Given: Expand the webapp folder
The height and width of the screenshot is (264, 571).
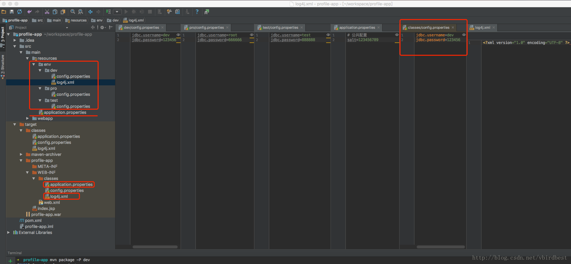Looking at the screenshot, I should (27, 118).
